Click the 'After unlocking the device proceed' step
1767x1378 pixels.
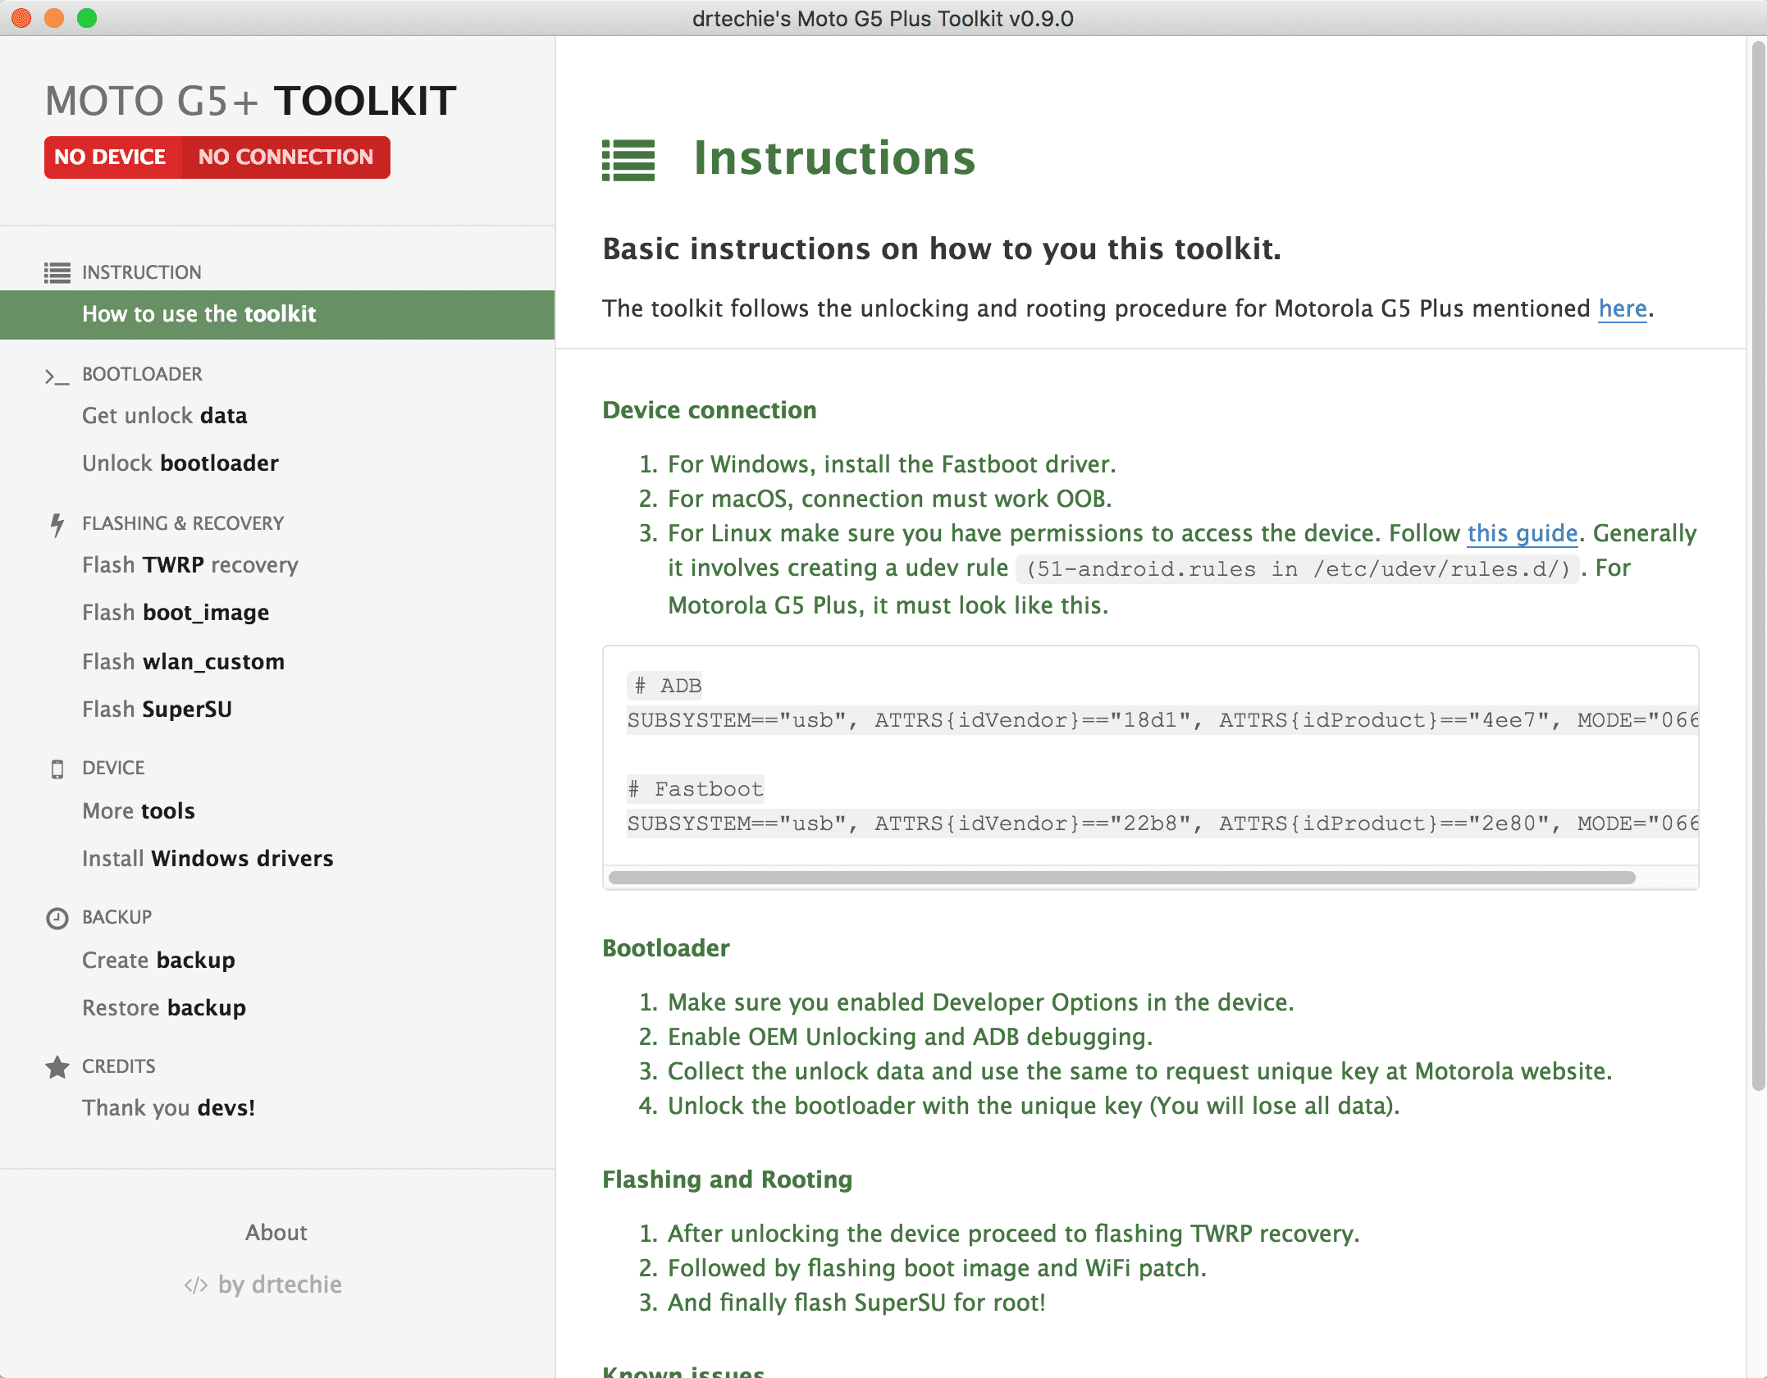coord(1014,1234)
